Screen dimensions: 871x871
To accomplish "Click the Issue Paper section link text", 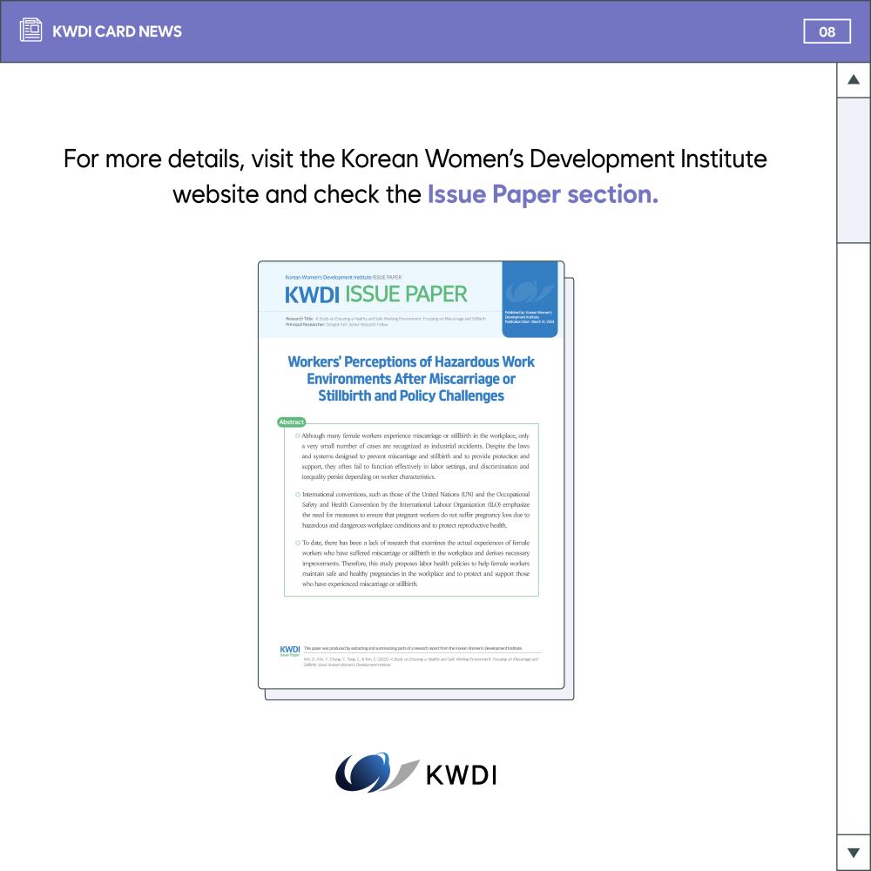I will coord(543,194).
